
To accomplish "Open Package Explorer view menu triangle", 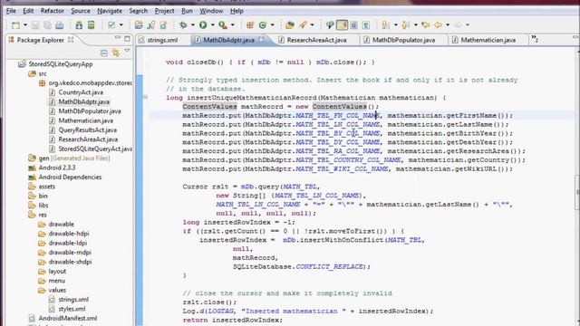I will coord(127,51).
